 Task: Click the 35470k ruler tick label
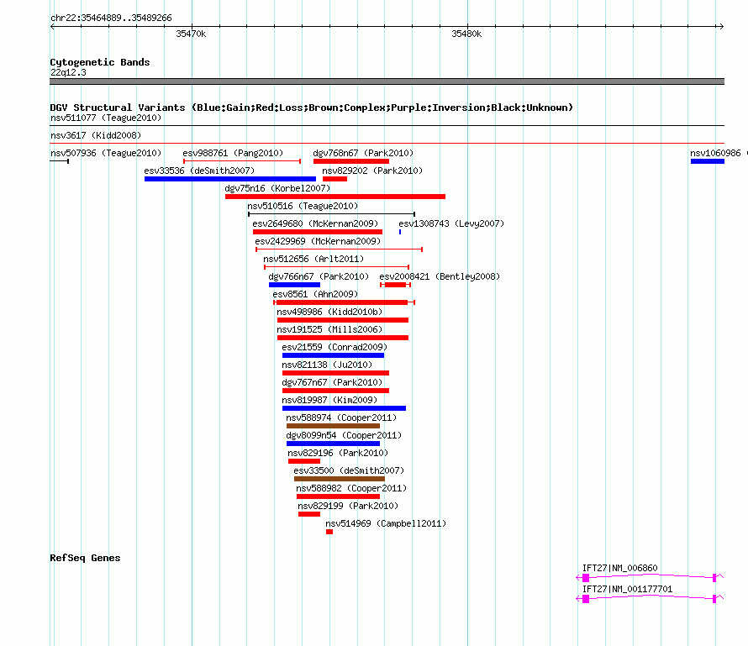tap(191, 34)
